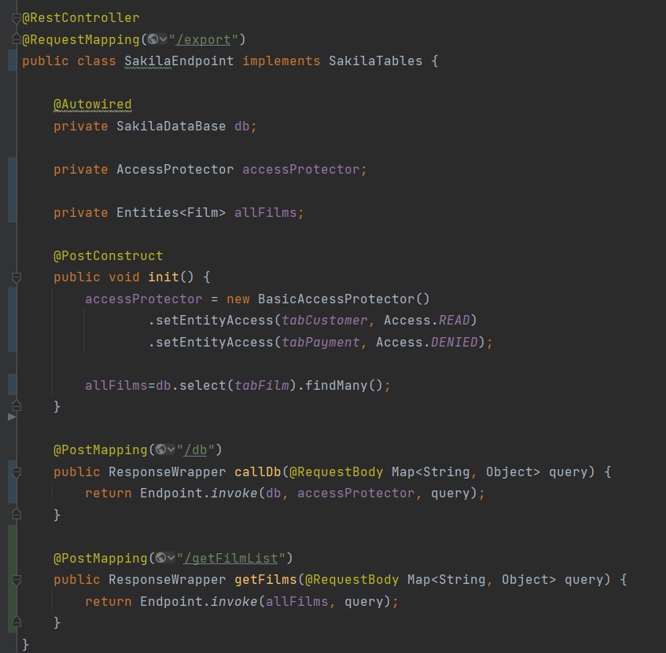Viewport: 666px width, 653px height.
Task: Open dropdown arrow next to "/export" globe icon
Action: [x=163, y=39]
